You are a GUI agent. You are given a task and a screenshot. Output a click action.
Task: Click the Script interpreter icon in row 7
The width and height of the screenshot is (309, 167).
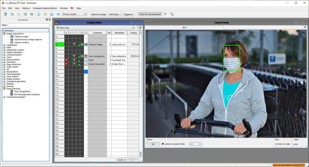point(86,64)
